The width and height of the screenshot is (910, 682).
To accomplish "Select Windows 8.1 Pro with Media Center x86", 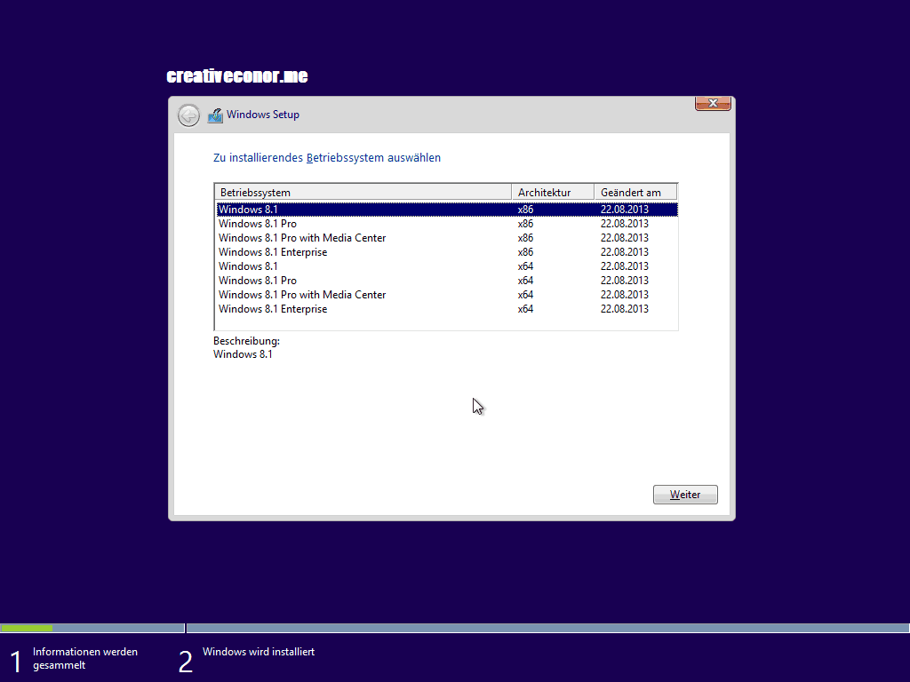I will (x=447, y=238).
